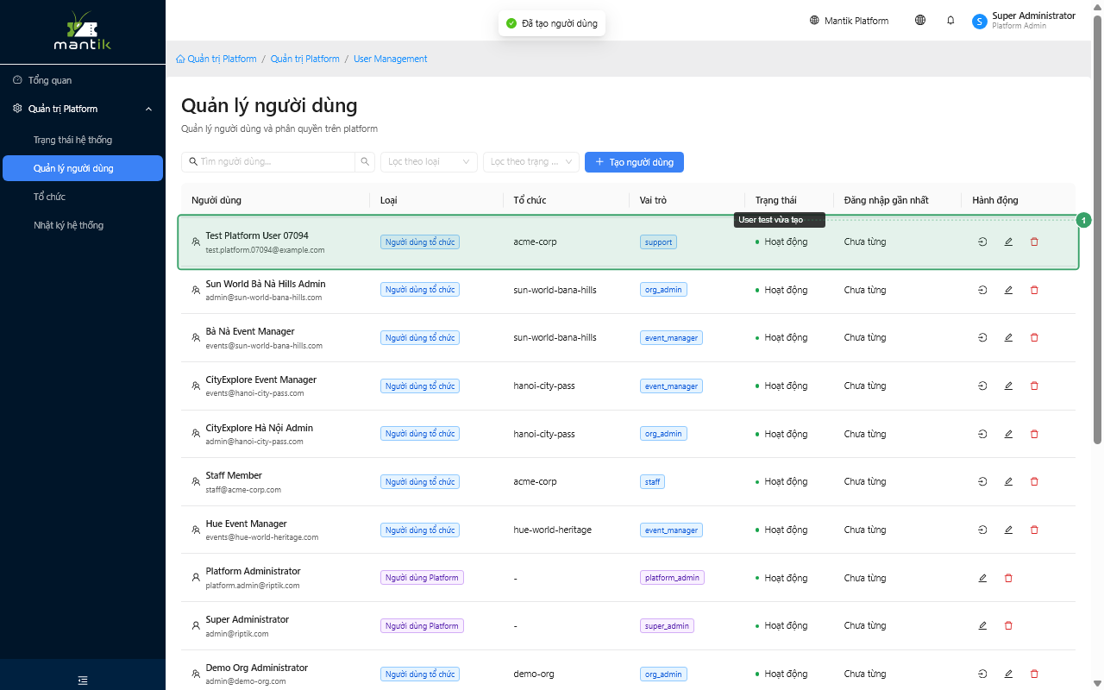Click the Tạo người dùng button
The height and width of the screenshot is (690, 1104).
point(634,161)
